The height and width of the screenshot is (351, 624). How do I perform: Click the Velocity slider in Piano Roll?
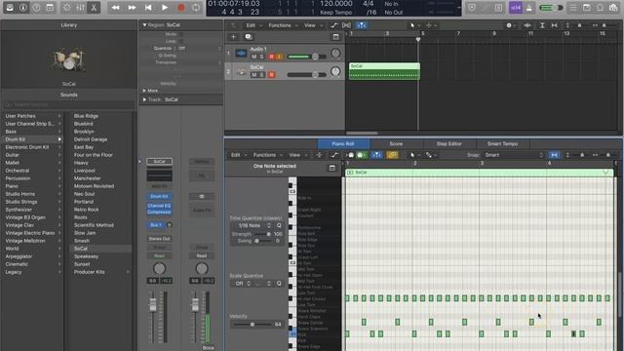point(253,325)
